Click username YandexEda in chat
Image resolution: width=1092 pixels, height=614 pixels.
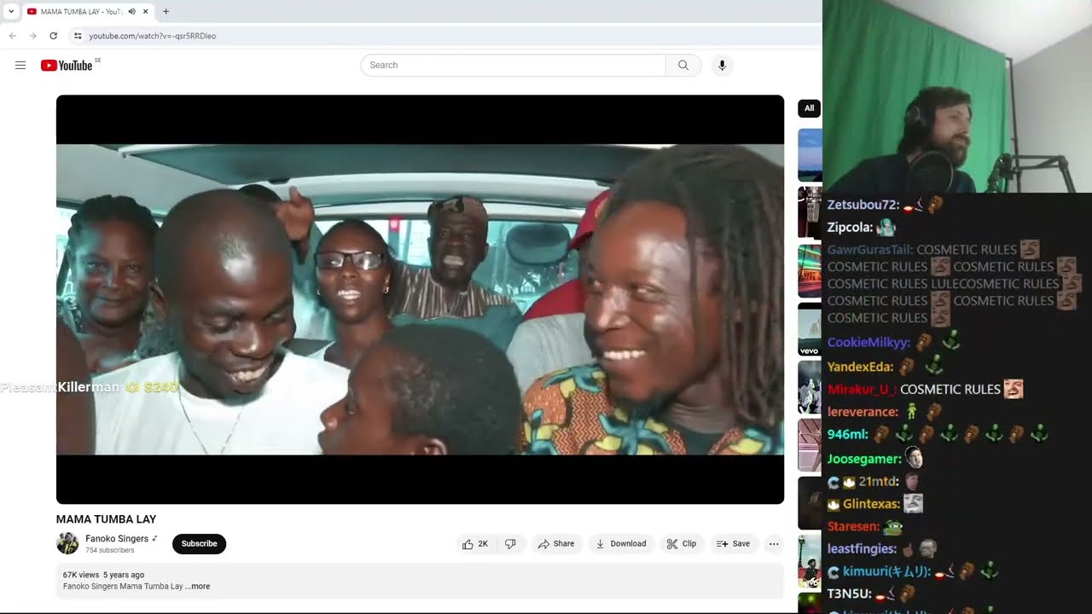pyautogui.click(x=860, y=367)
